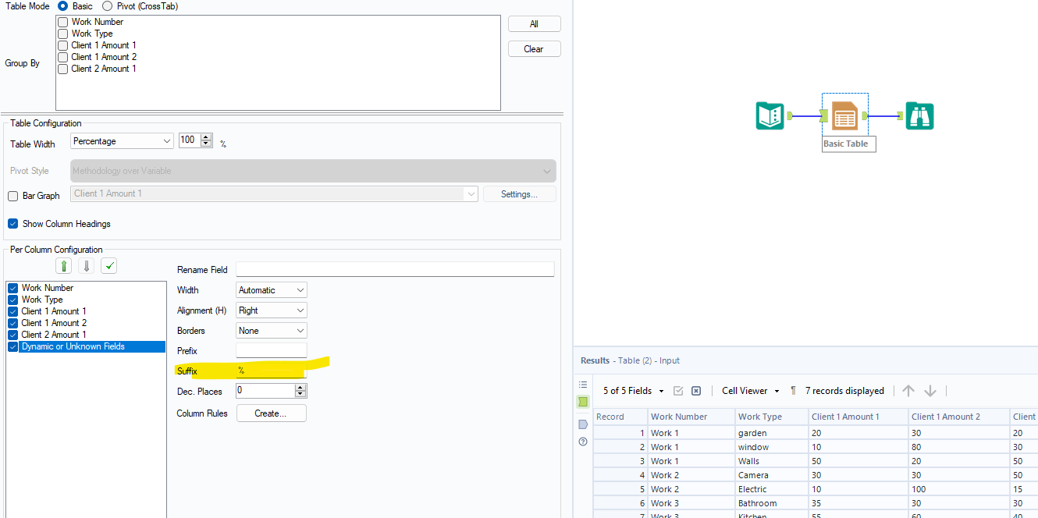Expand the 5 of 5 Fields dropdown
Image resolution: width=1038 pixels, height=518 pixels.
(x=659, y=390)
